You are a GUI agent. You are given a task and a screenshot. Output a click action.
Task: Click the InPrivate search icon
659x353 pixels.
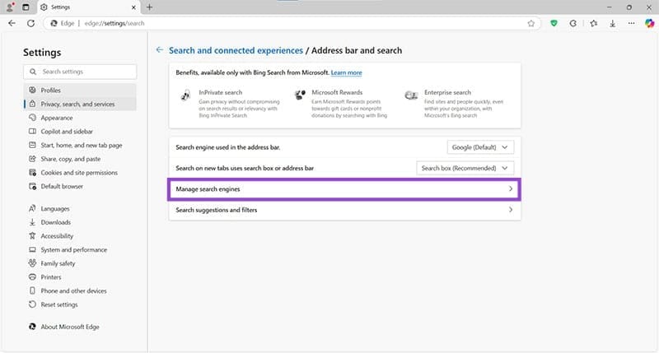point(185,95)
